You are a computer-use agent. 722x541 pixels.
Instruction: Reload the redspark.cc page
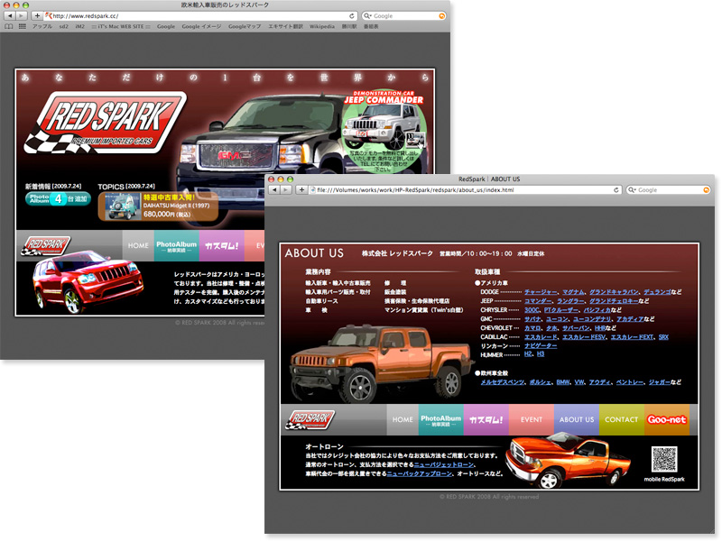coord(352,16)
